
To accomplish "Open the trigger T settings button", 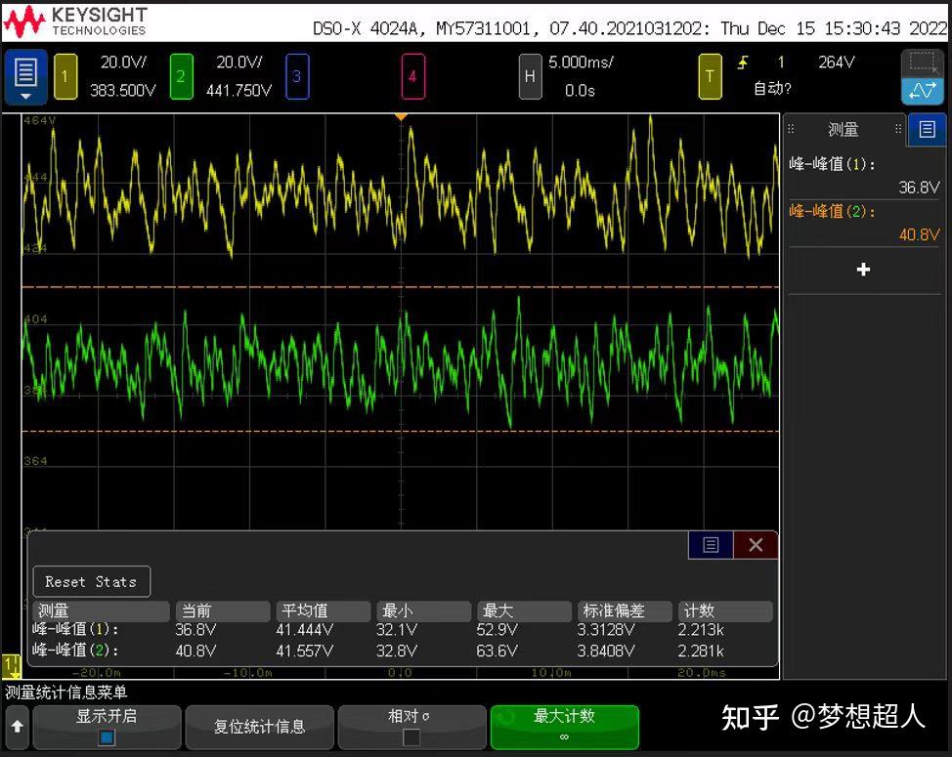I will (710, 76).
